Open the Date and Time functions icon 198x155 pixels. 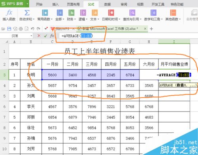pyautogui.click(x=111, y=13)
